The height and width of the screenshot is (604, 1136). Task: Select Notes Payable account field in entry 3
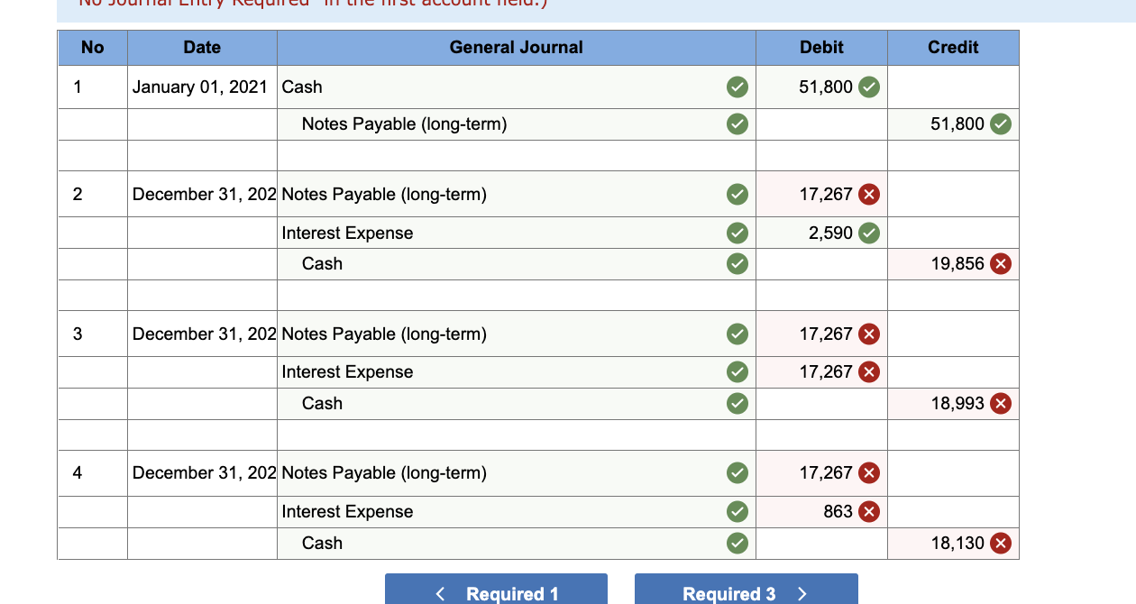(517, 334)
